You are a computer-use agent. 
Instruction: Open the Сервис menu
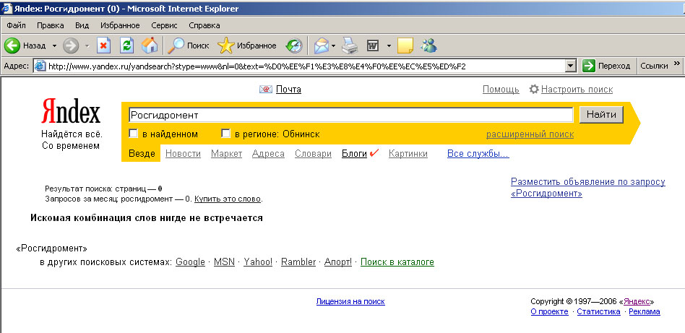[165, 25]
